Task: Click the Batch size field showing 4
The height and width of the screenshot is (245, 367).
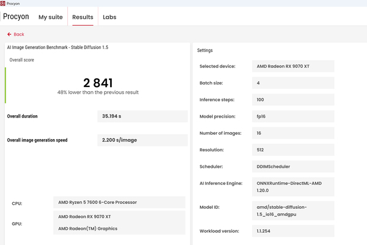Action: [x=293, y=83]
